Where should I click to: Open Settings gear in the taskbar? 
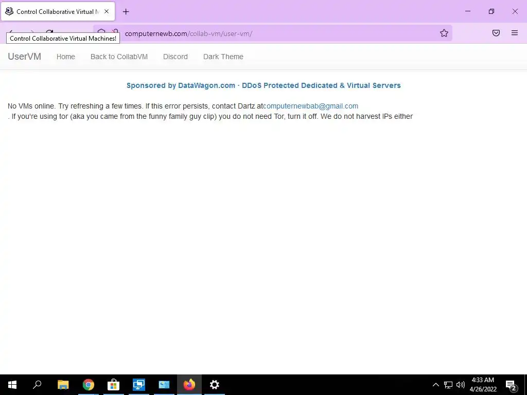pyautogui.click(x=215, y=385)
